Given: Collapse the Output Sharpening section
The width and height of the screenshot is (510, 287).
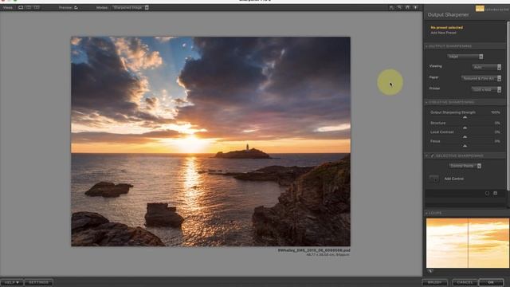Looking at the screenshot, I should coord(426,46).
